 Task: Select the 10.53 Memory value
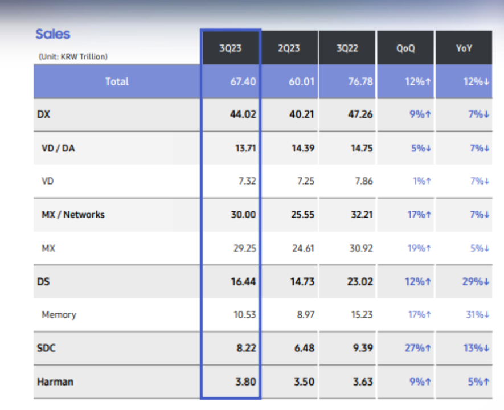tap(244, 314)
